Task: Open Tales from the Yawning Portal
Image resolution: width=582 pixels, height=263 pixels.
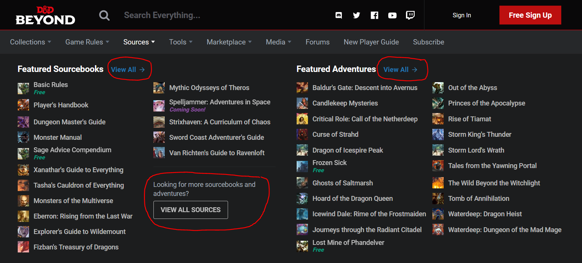Action: pyautogui.click(x=492, y=166)
